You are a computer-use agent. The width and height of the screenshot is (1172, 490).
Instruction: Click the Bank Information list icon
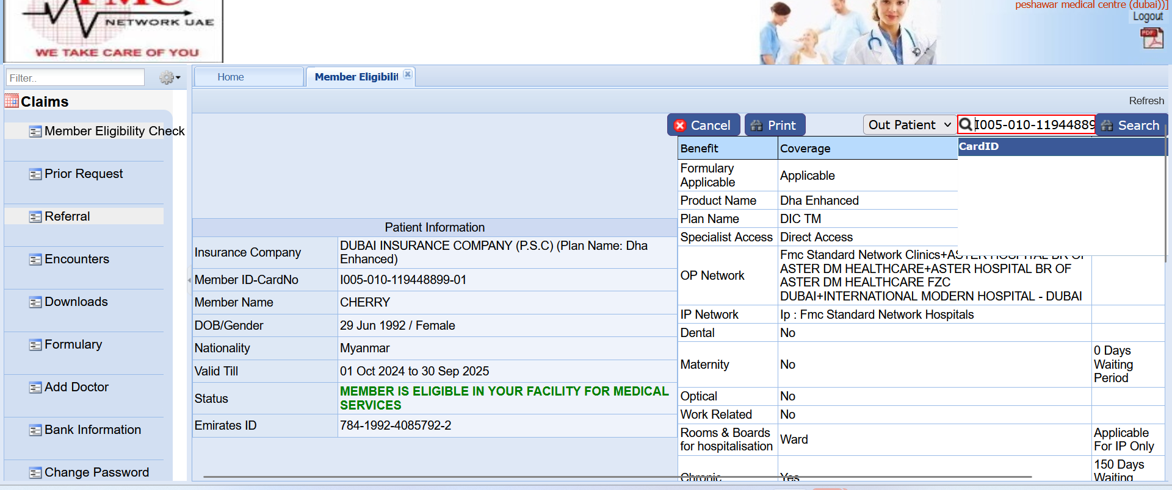(x=35, y=430)
